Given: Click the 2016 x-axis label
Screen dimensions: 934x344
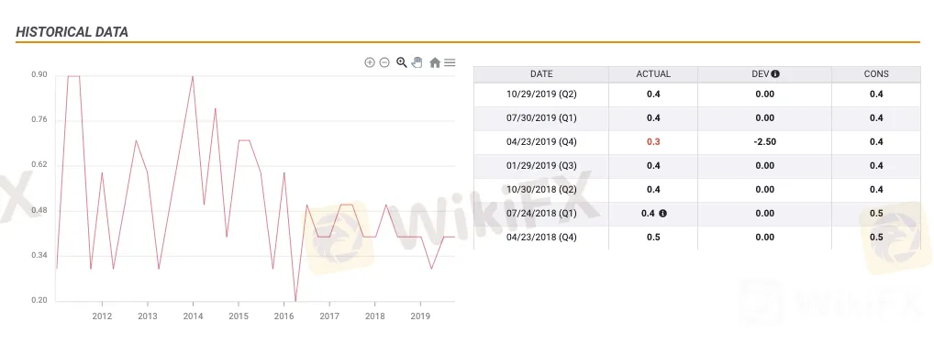Looking at the screenshot, I should point(284,316).
